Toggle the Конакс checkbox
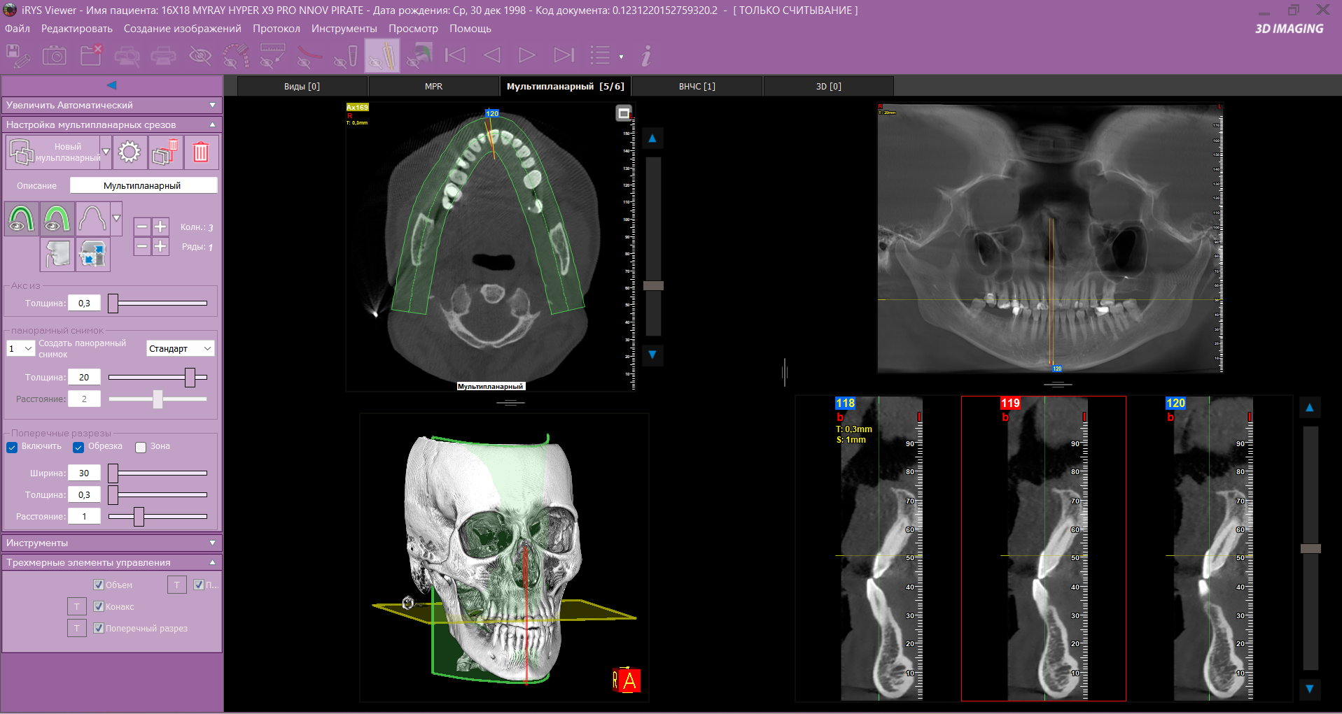Viewport: 1342px width, 714px height. coord(99,606)
